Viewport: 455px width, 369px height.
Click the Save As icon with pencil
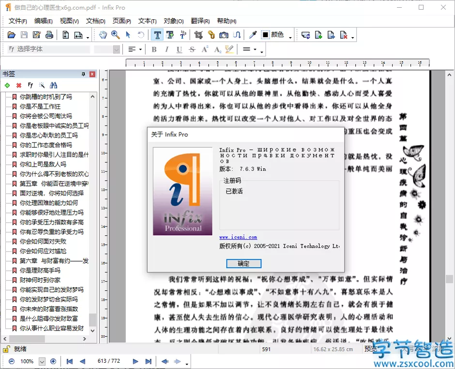click(37, 35)
